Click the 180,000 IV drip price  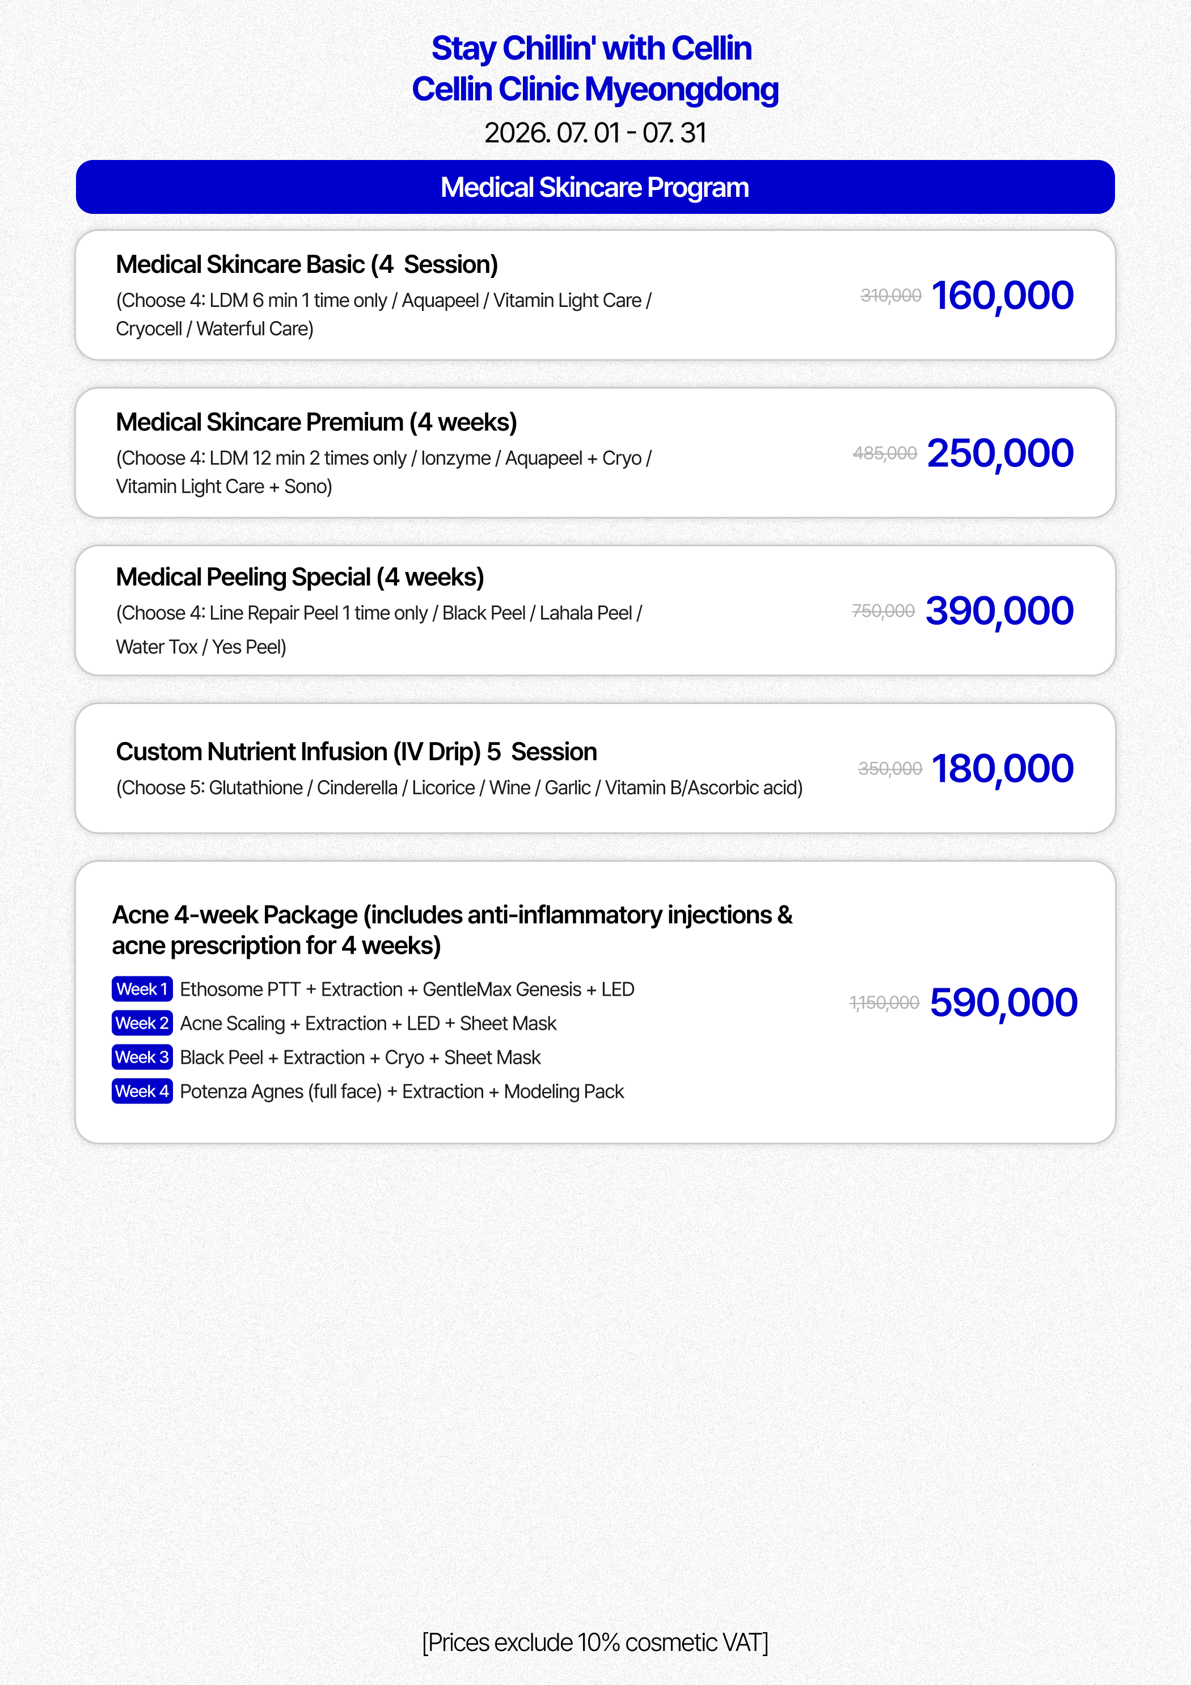[x=1002, y=768]
